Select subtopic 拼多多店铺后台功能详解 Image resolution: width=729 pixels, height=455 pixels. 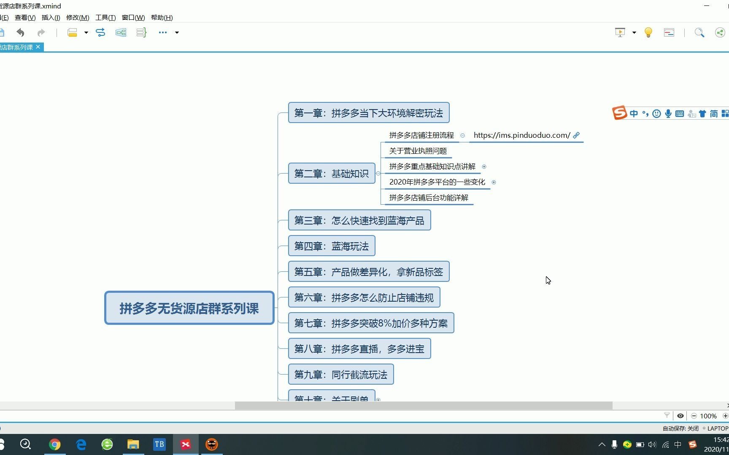click(429, 198)
